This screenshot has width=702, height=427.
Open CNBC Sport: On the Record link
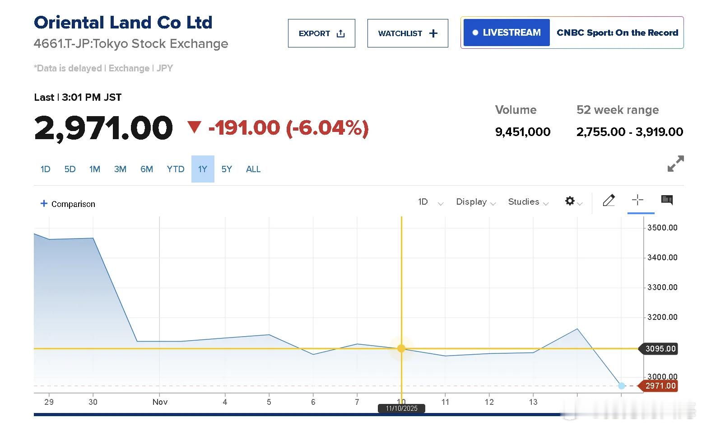click(x=617, y=33)
